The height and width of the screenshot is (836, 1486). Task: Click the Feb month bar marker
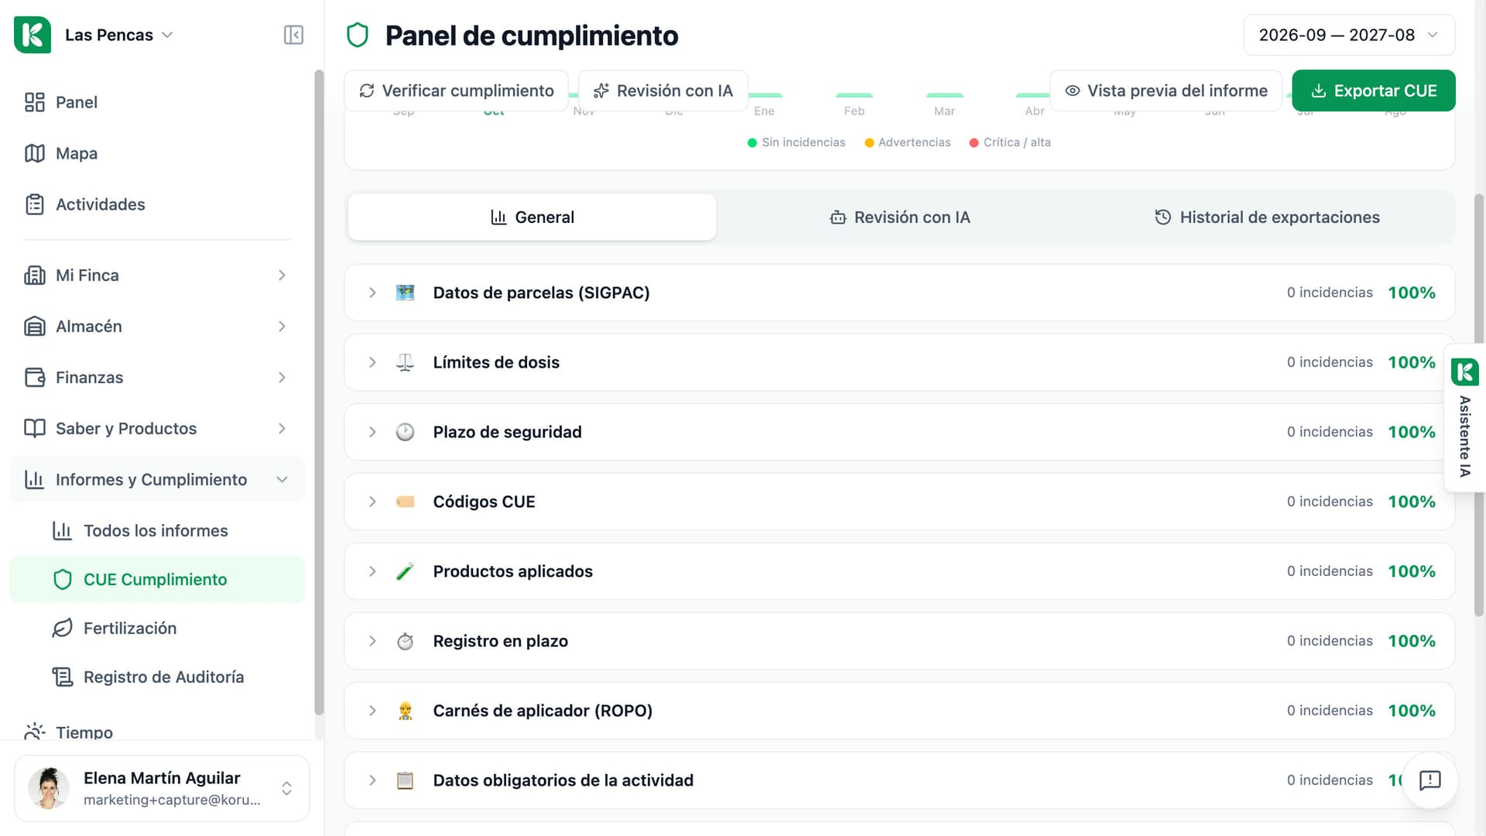tap(854, 95)
